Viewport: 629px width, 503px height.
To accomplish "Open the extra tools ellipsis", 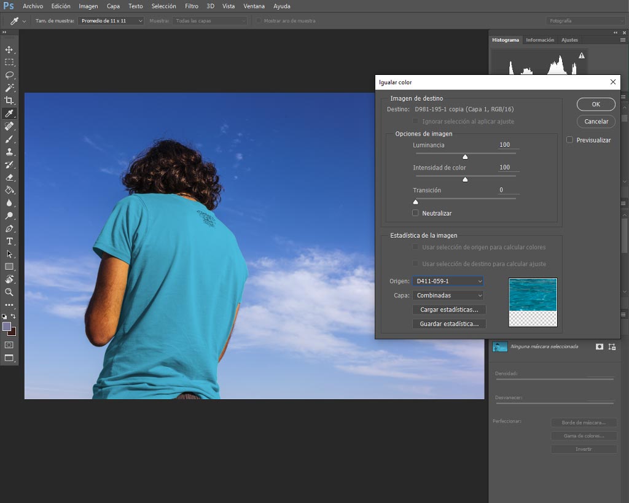I will coord(9,305).
